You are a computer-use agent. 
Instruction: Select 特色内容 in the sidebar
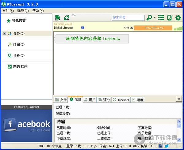click(x=19, y=21)
